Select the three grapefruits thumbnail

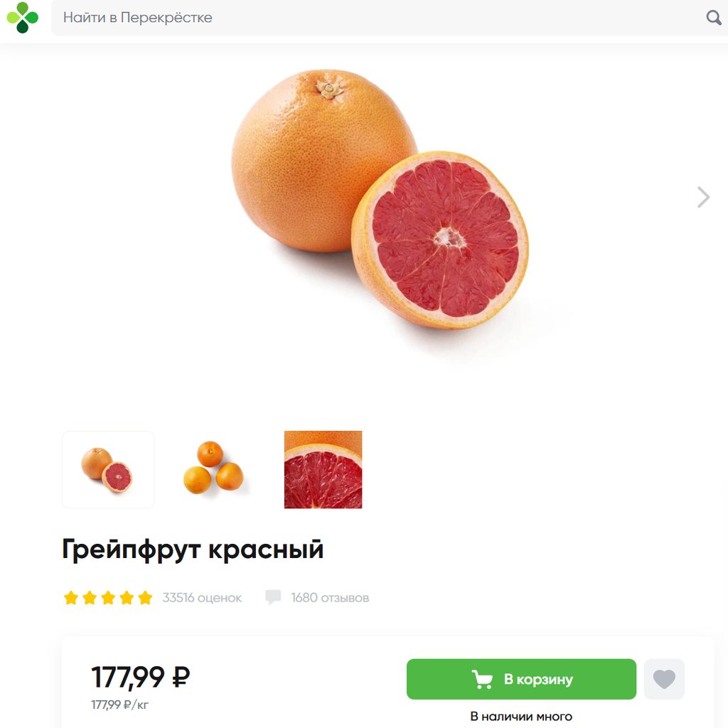coord(213,468)
